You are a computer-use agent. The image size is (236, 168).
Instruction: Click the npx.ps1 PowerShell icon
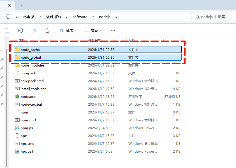click(17, 151)
